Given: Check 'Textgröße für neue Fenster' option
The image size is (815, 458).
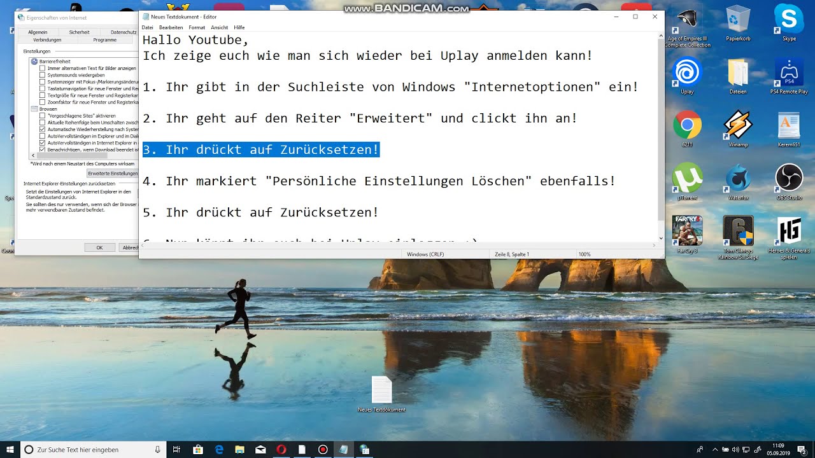Looking at the screenshot, I should point(43,95).
